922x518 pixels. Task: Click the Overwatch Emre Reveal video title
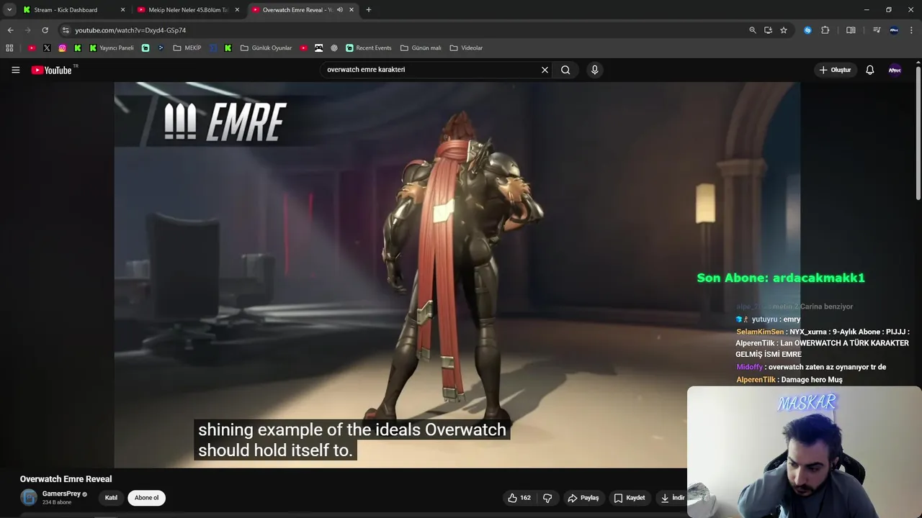coord(66,479)
